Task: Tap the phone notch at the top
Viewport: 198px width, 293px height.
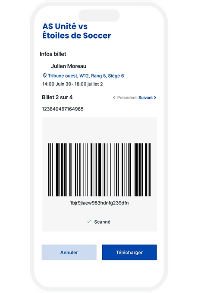Action: point(99,16)
